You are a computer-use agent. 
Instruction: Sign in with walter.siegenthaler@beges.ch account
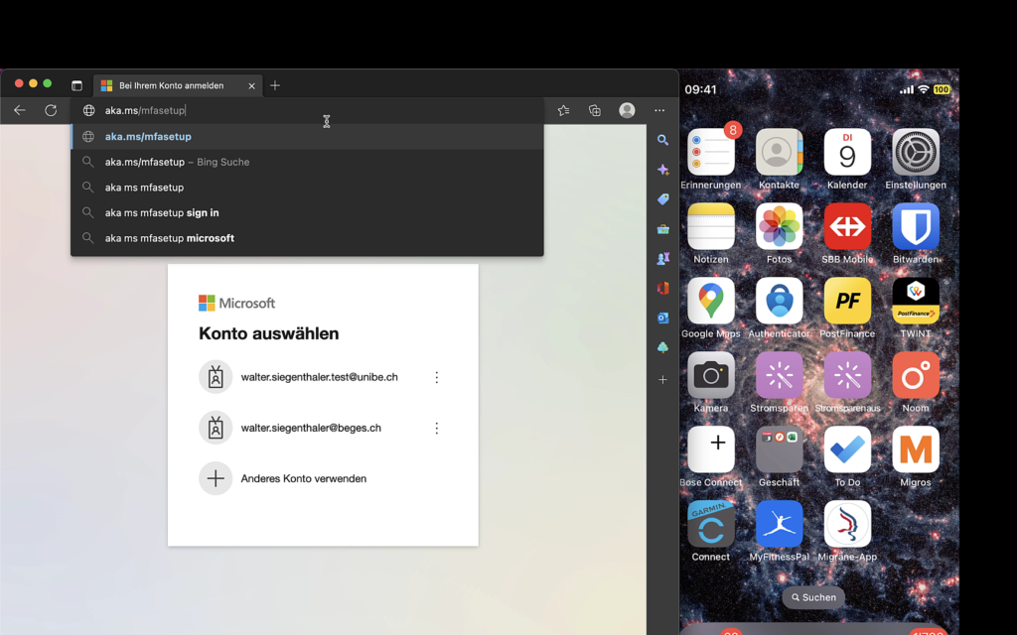coord(310,428)
